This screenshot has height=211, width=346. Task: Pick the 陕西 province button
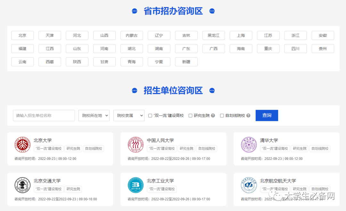[77, 62]
